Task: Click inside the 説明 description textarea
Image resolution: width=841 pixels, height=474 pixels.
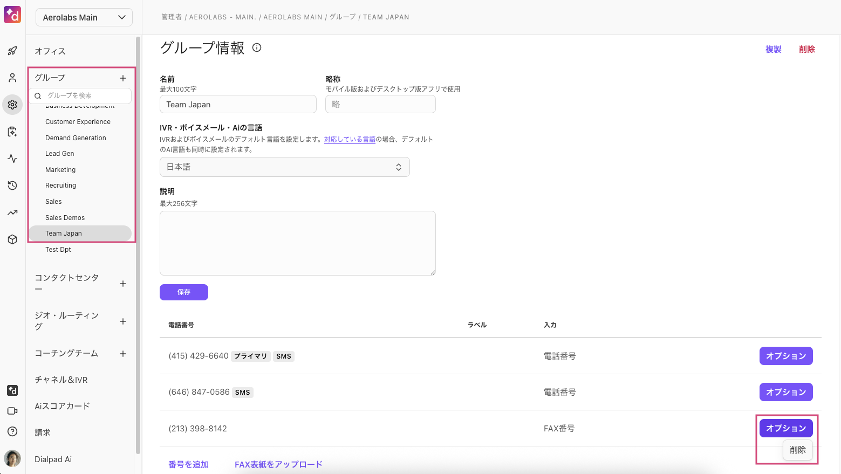Action: point(297,243)
